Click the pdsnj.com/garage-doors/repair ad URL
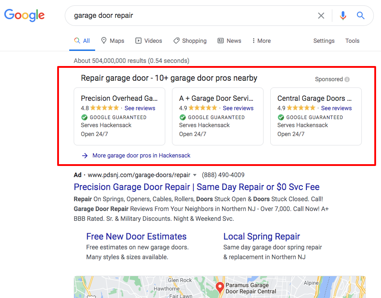 [139, 175]
